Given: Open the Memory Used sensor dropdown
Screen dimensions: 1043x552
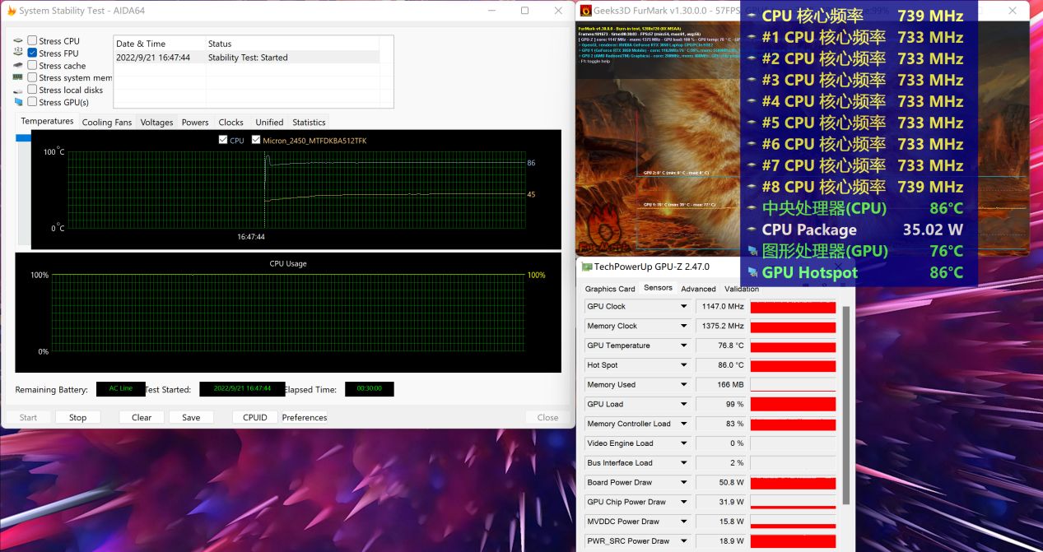Looking at the screenshot, I should (x=683, y=384).
